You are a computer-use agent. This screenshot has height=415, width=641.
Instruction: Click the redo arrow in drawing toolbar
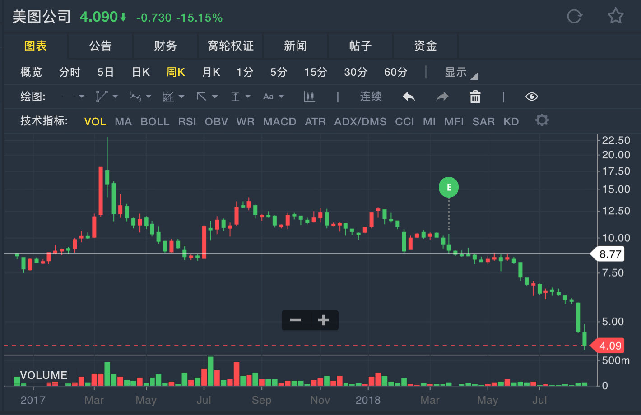pos(442,97)
